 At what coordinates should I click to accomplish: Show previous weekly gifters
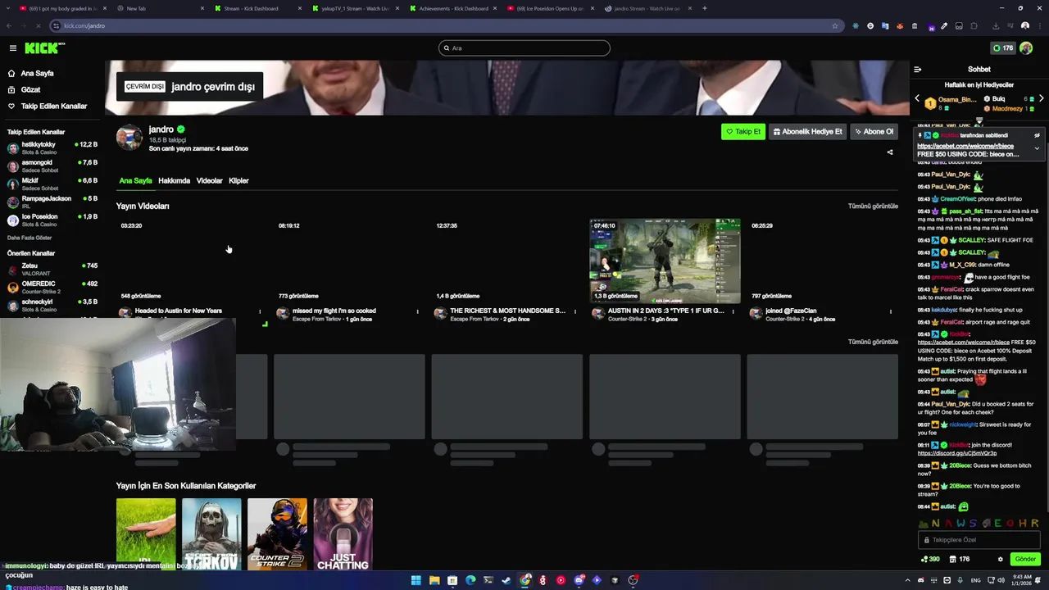(917, 98)
